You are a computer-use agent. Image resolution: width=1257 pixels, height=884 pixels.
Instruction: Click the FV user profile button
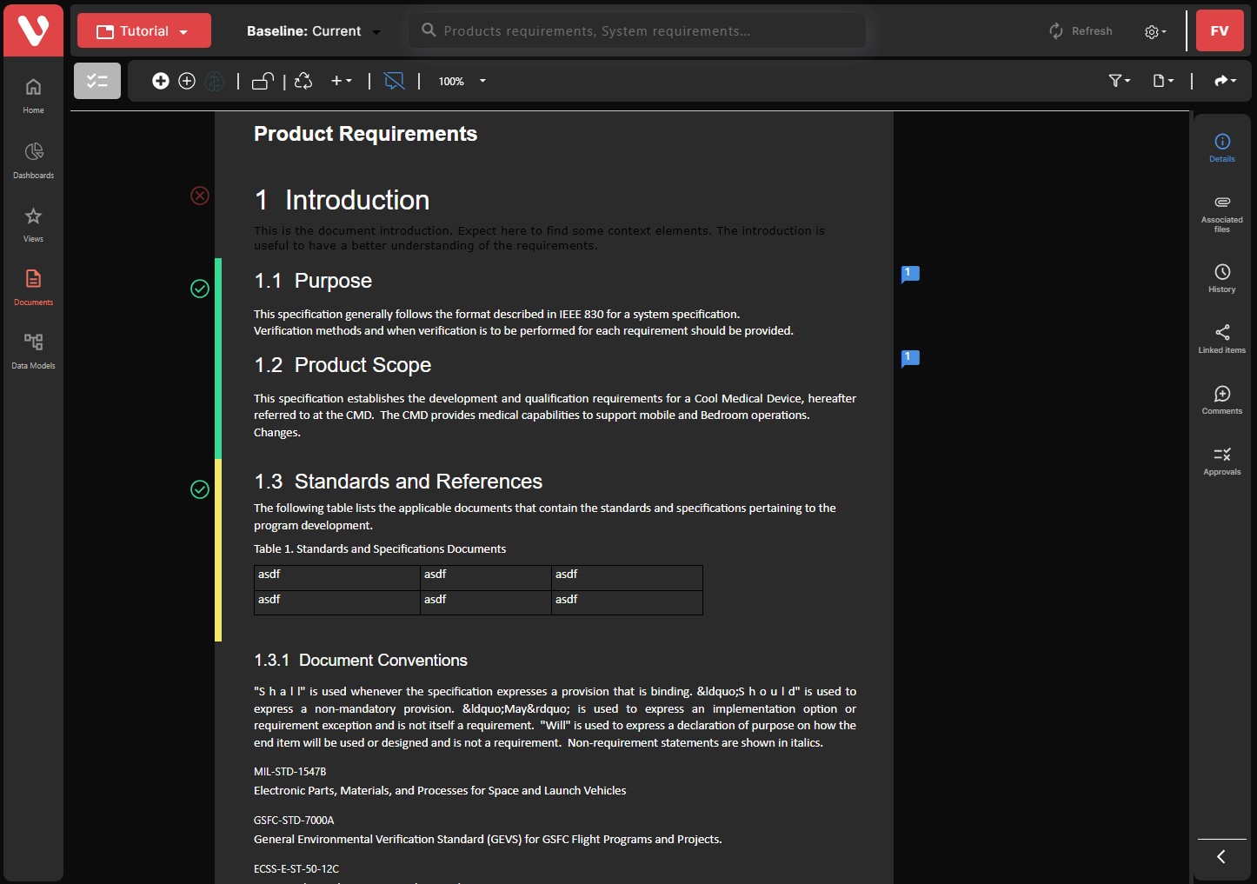tap(1219, 31)
